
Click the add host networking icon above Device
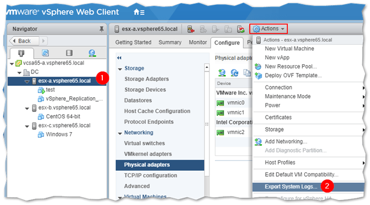coord(222,73)
